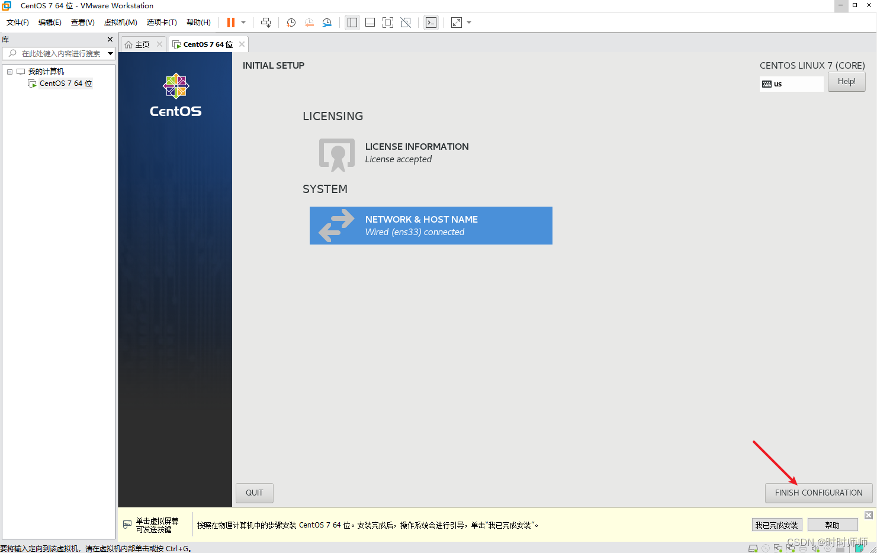Pause the virtual machine with the orange pause icon
This screenshot has height=553, width=877.
tap(231, 22)
